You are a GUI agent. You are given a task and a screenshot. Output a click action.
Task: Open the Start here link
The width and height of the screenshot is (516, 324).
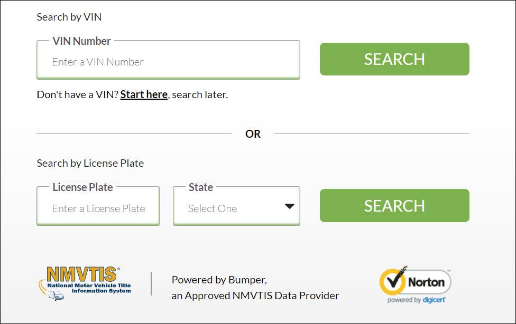coord(144,94)
